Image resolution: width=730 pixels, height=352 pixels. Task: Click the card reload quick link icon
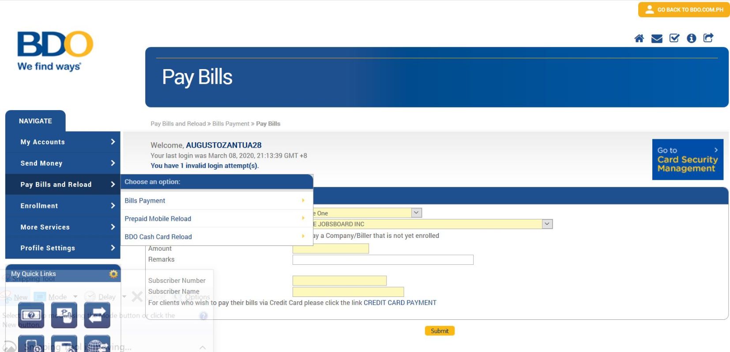pyautogui.click(x=64, y=344)
